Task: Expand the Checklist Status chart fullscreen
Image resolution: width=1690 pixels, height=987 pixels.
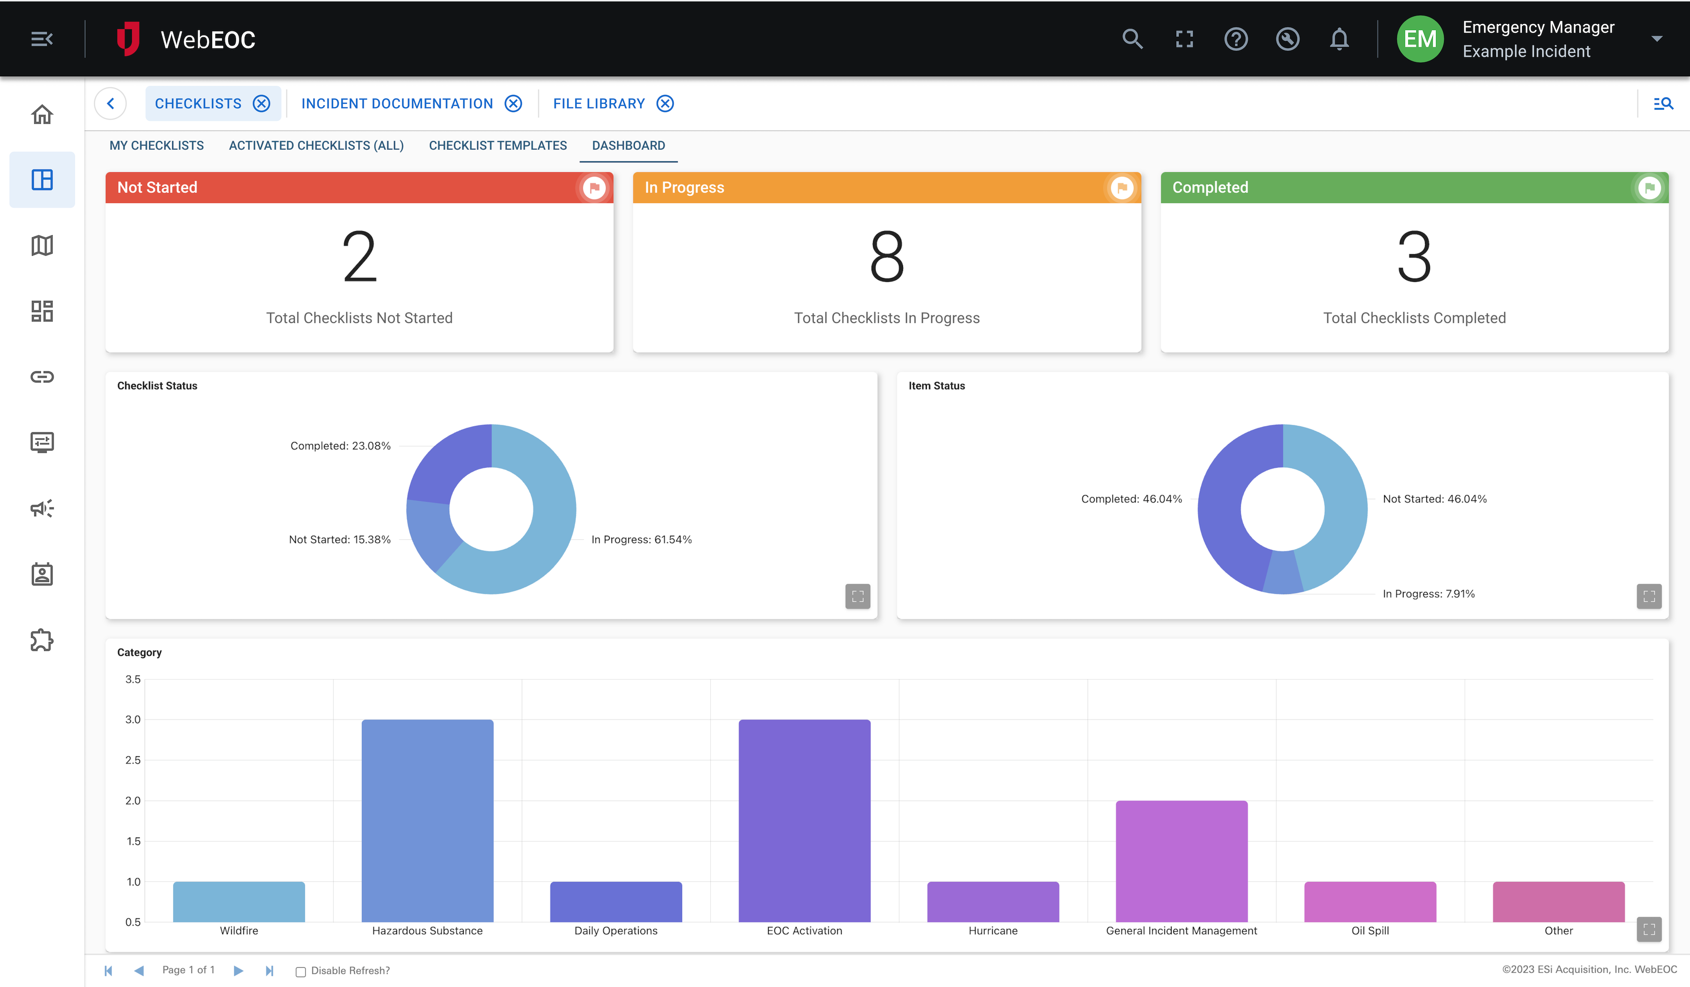Action: click(858, 596)
